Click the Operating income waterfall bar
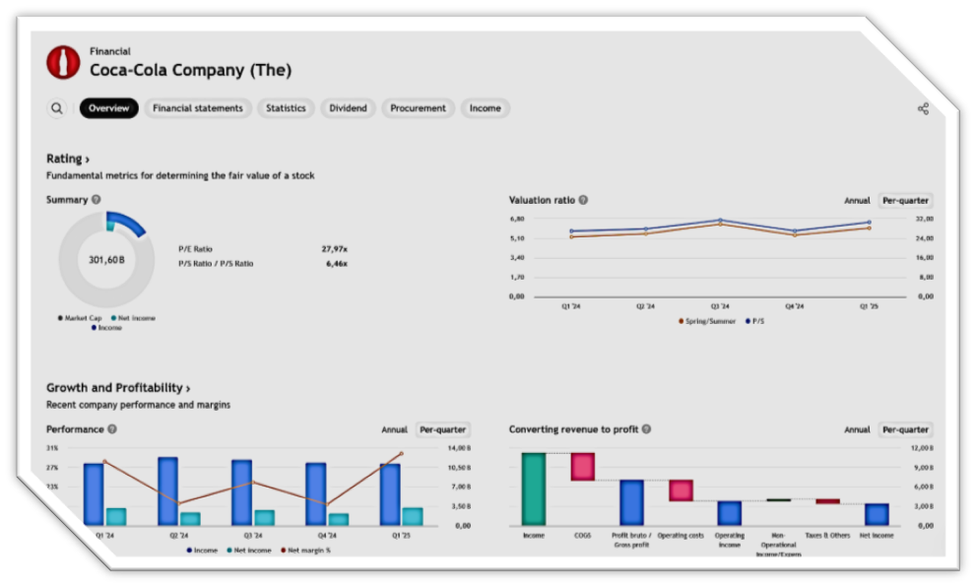The image size is (976, 587). [730, 513]
